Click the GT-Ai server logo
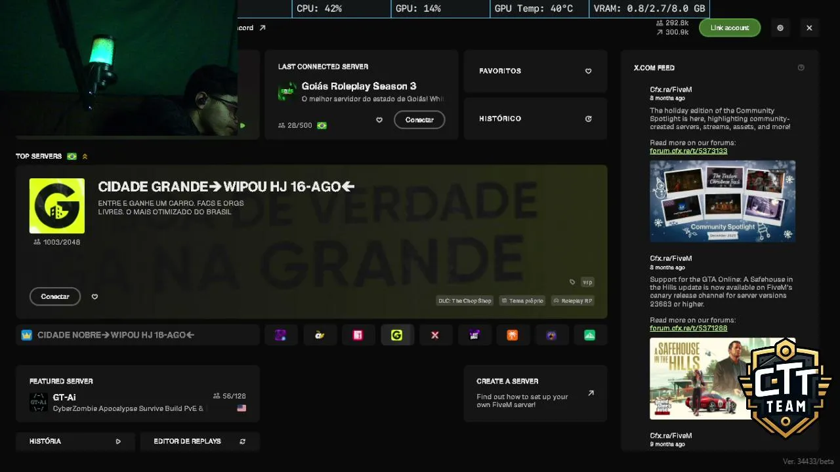 tap(39, 403)
